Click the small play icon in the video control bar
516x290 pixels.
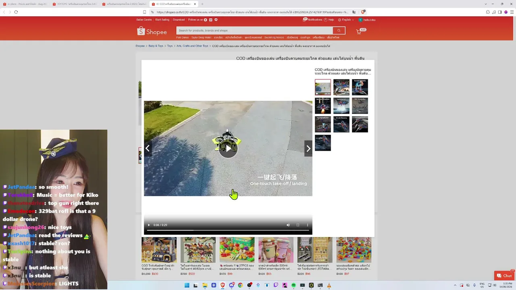click(x=149, y=225)
